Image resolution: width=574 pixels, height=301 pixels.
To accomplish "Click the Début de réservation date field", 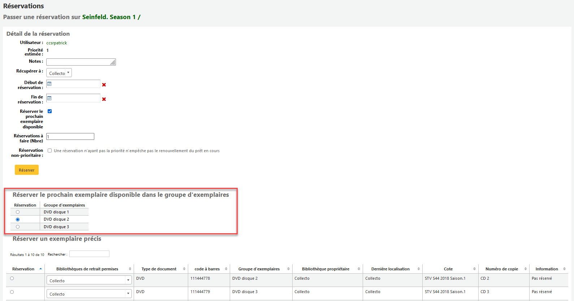I will pos(73,84).
